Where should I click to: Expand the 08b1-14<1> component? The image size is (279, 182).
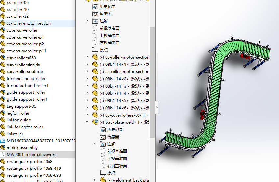(x=87, y=64)
